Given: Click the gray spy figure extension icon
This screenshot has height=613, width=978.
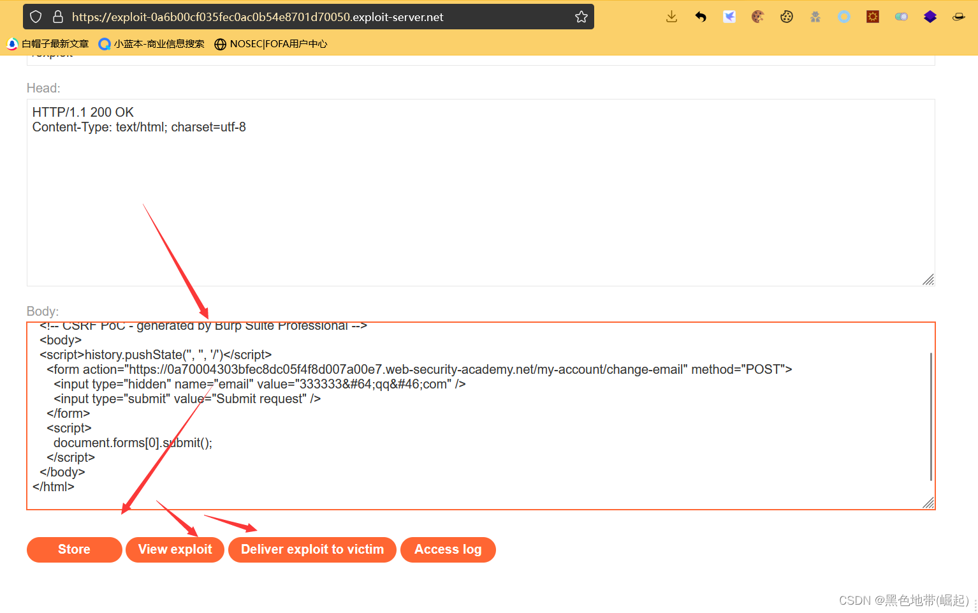Looking at the screenshot, I should pyautogui.click(x=815, y=17).
